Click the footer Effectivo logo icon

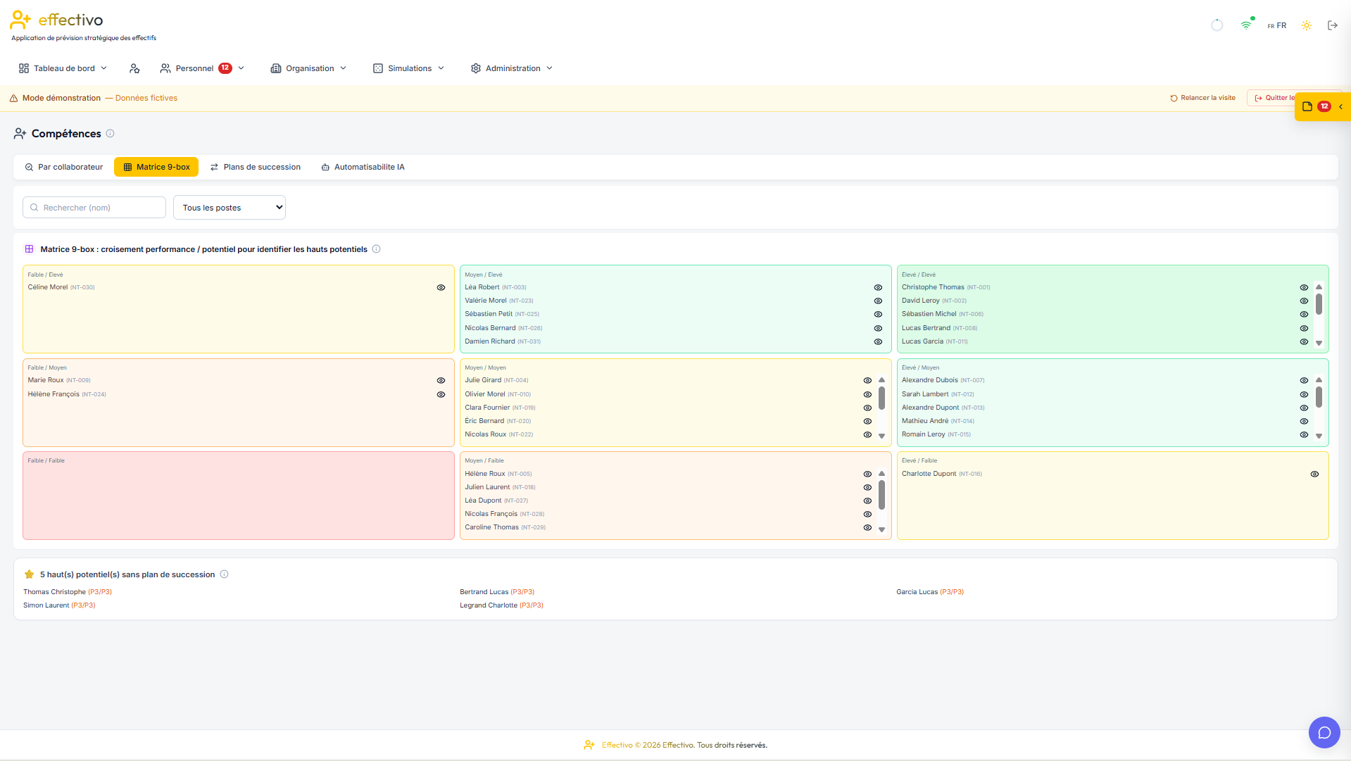click(589, 745)
